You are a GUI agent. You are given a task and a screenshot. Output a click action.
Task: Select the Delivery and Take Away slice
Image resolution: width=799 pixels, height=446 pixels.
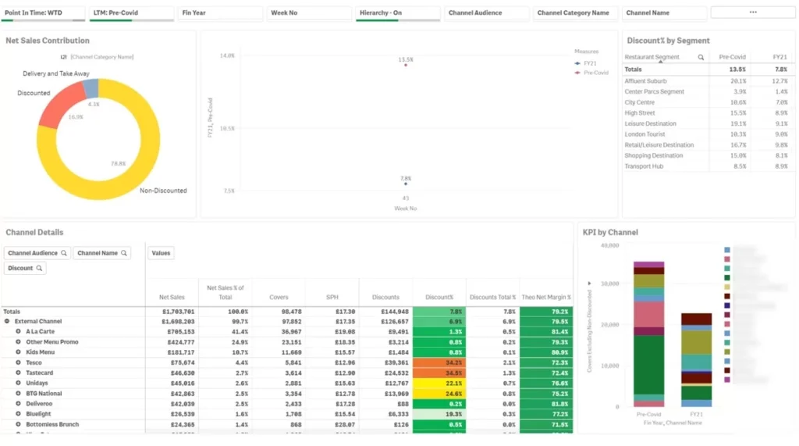[x=91, y=87]
